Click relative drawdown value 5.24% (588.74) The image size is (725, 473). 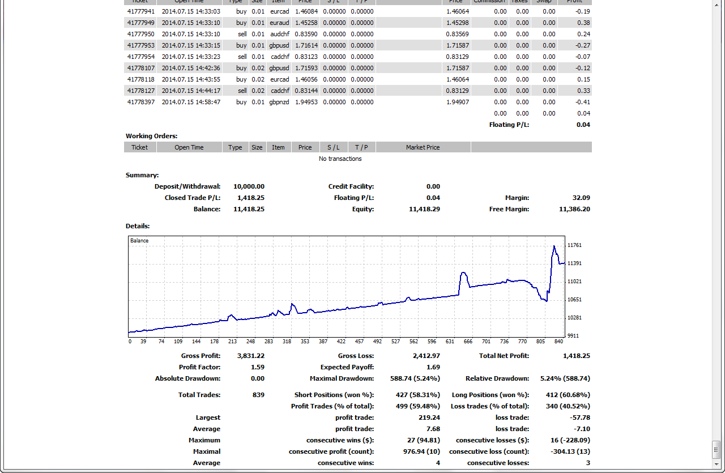pos(565,378)
